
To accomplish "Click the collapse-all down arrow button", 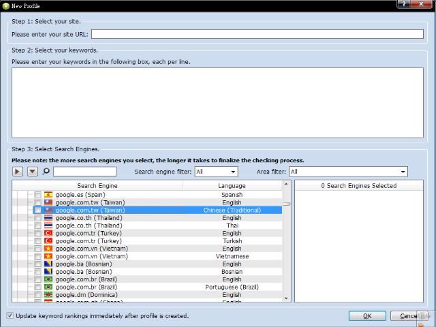I will [32, 172].
